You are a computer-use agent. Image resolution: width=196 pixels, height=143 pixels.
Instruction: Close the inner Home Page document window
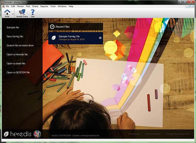coord(193,7)
